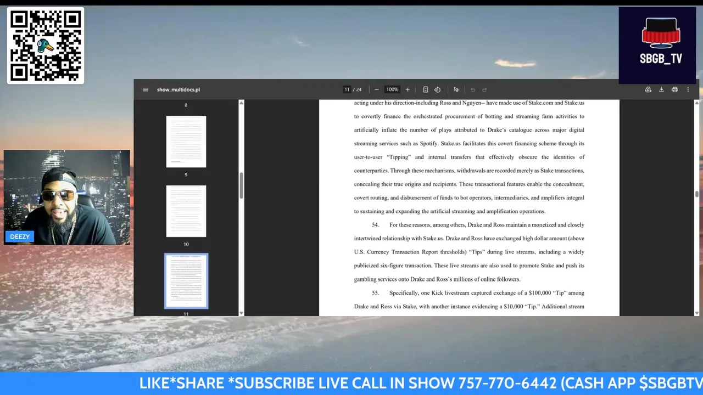
Task: Click paragraph number 54.
Action: (x=376, y=225)
